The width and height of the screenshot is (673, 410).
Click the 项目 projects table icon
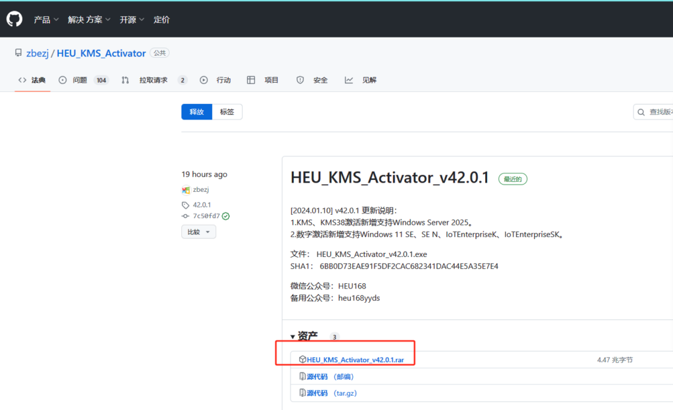tap(251, 80)
